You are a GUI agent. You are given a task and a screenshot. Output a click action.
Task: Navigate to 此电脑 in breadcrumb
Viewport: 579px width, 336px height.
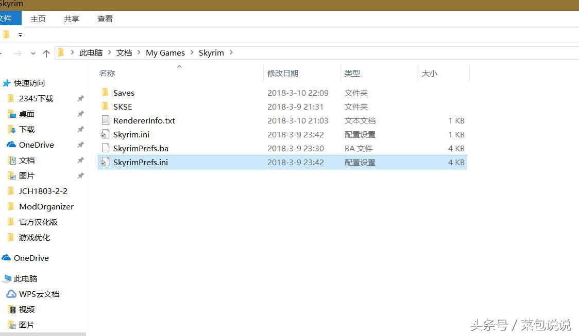(x=91, y=53)
